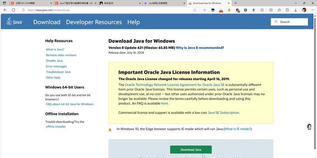317x158 pixels.
Task: Click 'Windows 64-bit Users' heading
Action: (65, 87)
